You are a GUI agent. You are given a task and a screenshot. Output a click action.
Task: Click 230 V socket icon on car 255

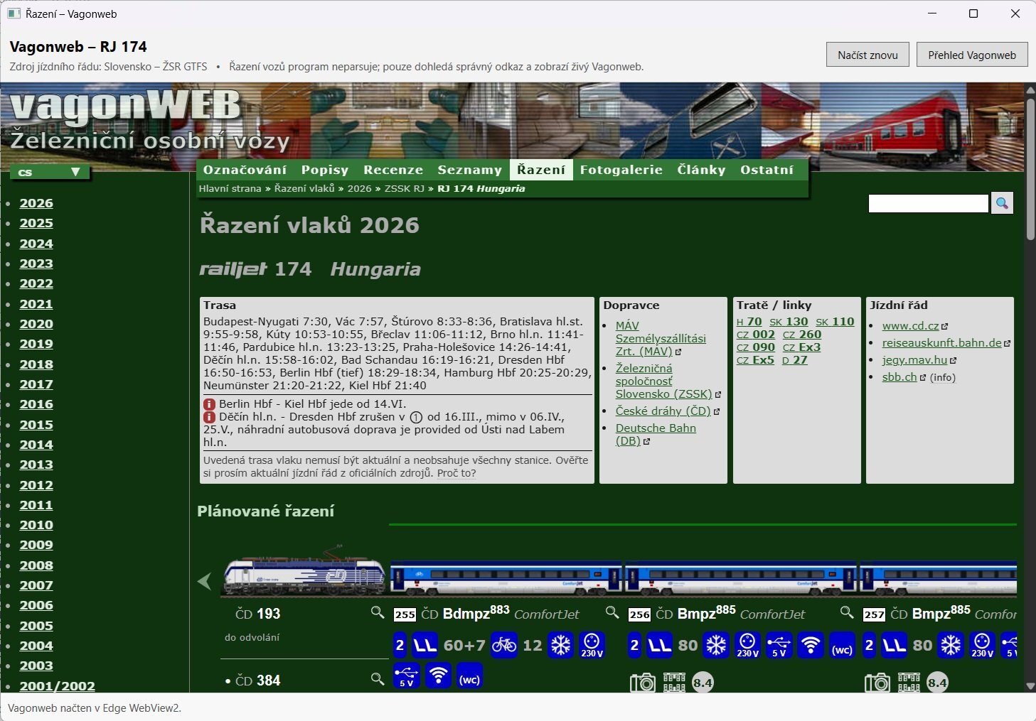click(592, 645)
